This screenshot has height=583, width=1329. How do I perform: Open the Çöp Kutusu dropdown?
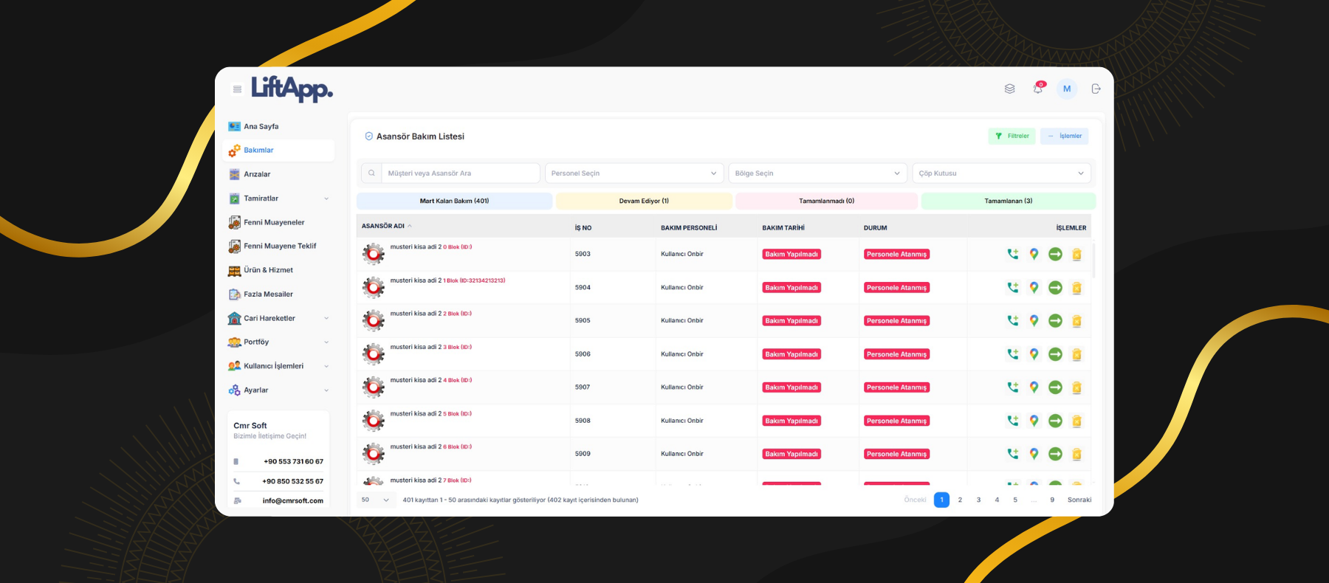(x=1000, y=173)
